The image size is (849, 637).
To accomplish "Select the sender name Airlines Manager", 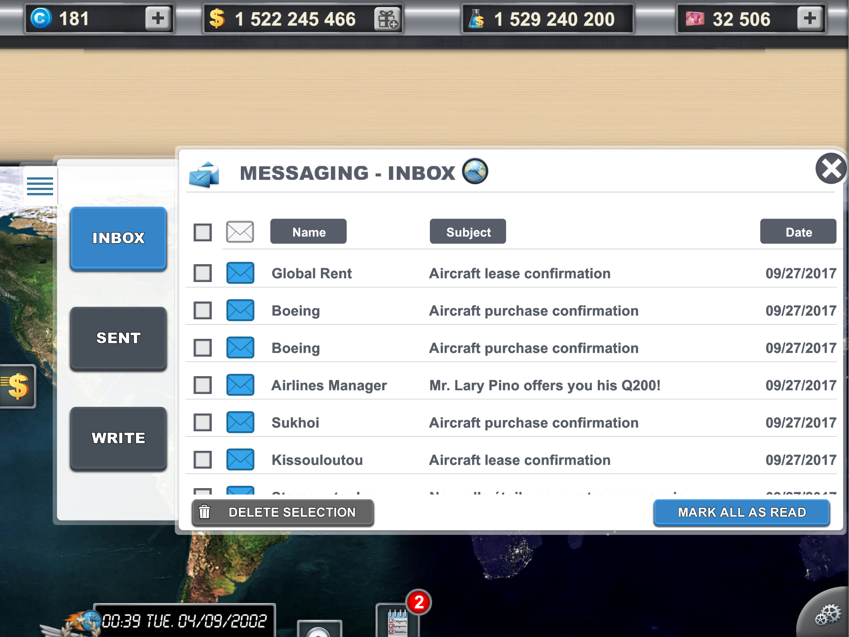I will point(329,386).
